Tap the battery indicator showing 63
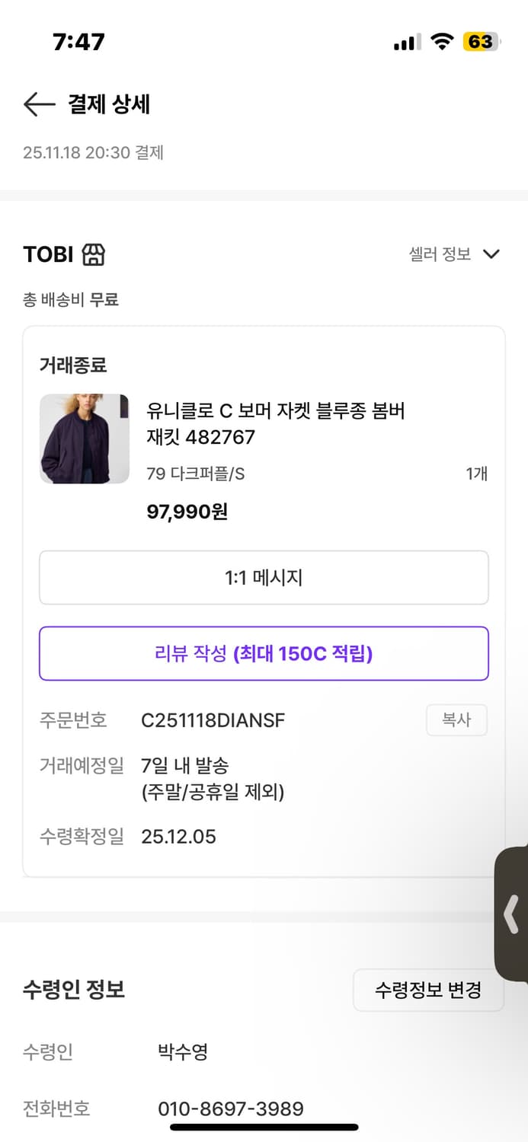 click(x=481, y=43)
